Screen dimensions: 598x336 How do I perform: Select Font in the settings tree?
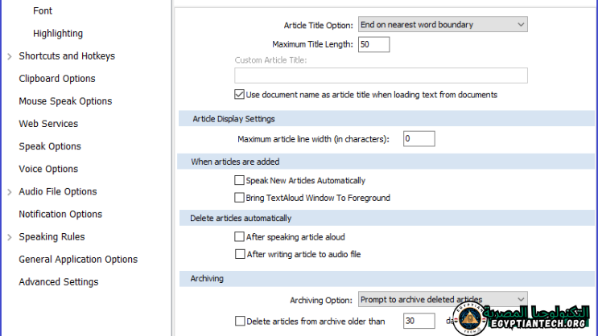[43, 11]
